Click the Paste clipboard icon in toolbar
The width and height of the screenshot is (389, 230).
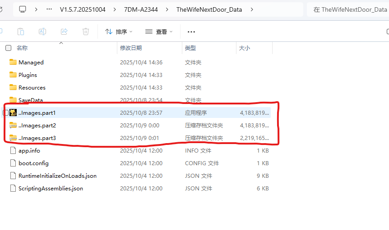tap(21, 32)
